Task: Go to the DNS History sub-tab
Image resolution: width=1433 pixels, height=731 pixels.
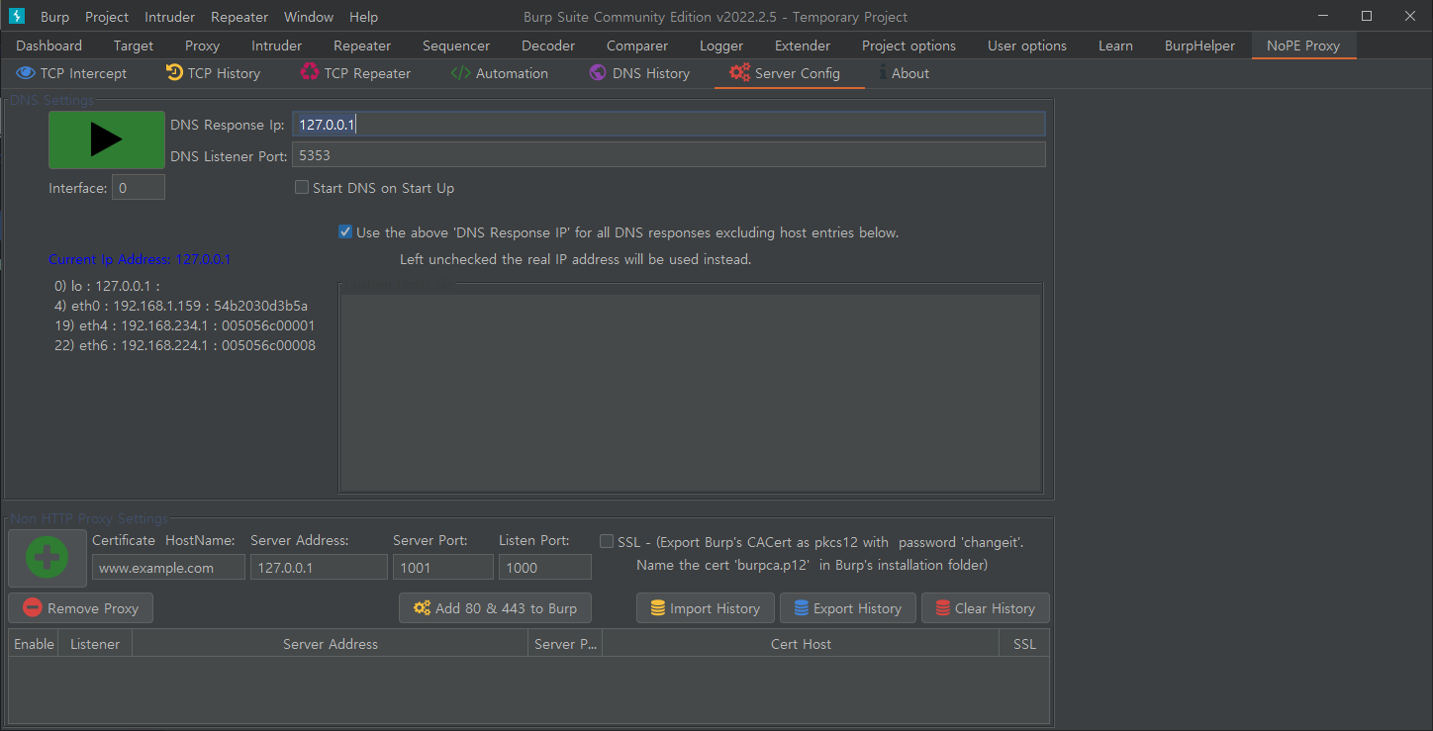Action: [639, 73]
